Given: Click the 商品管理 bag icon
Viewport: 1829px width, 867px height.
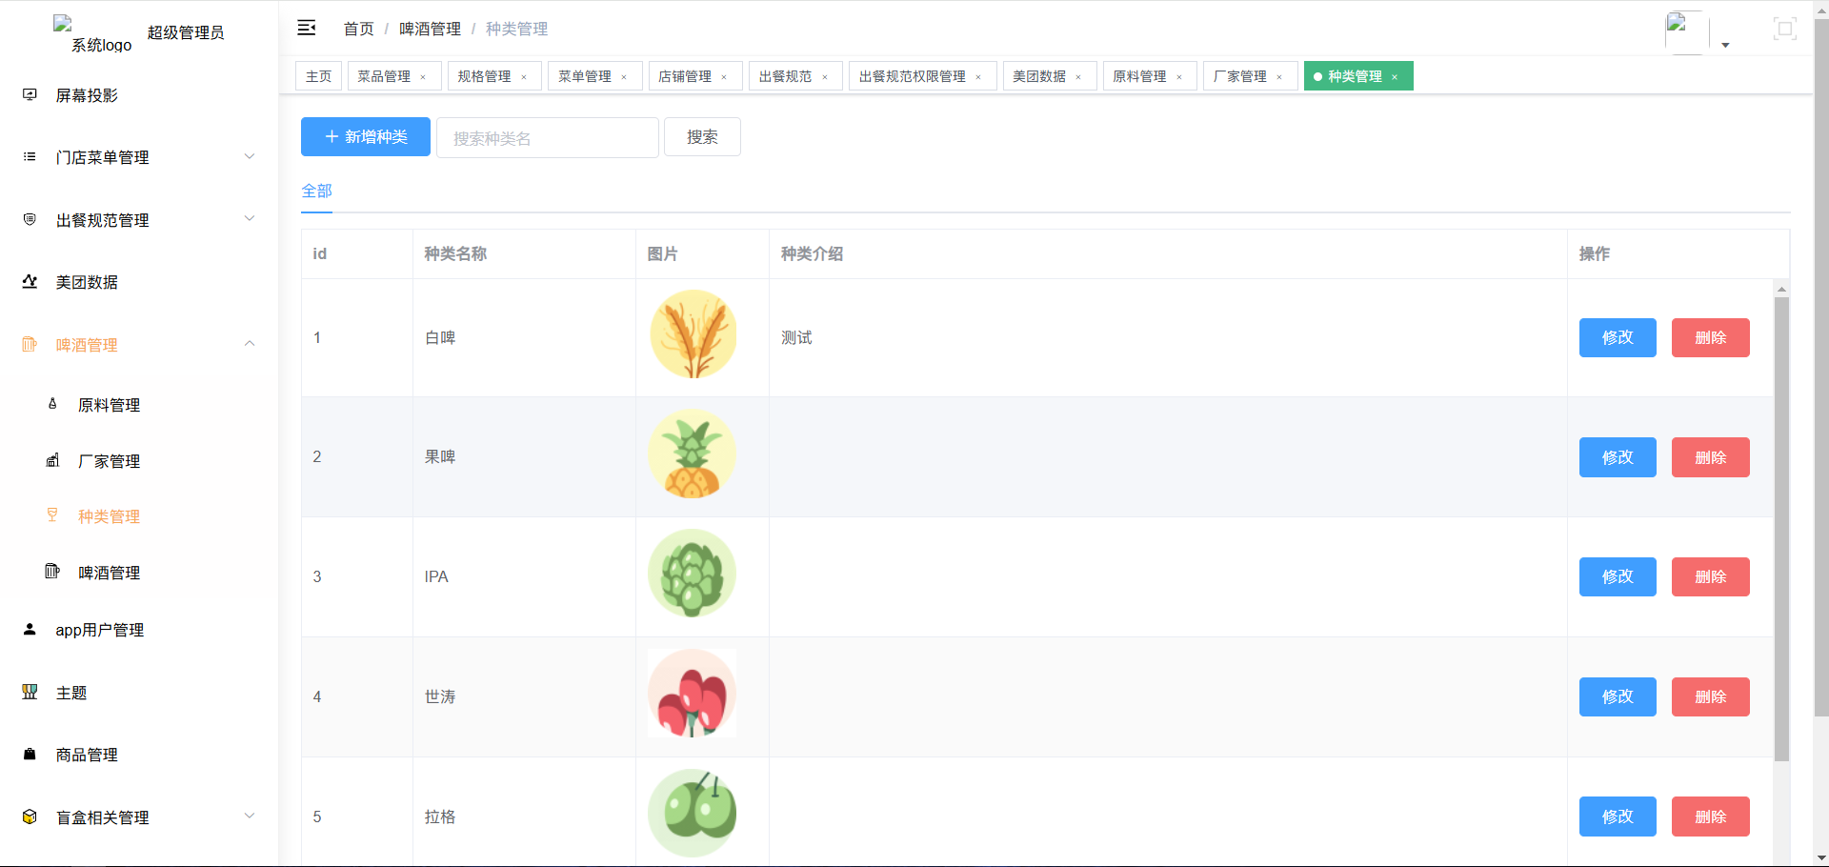Looking at the screenshot, I should (x=30, y=754).
